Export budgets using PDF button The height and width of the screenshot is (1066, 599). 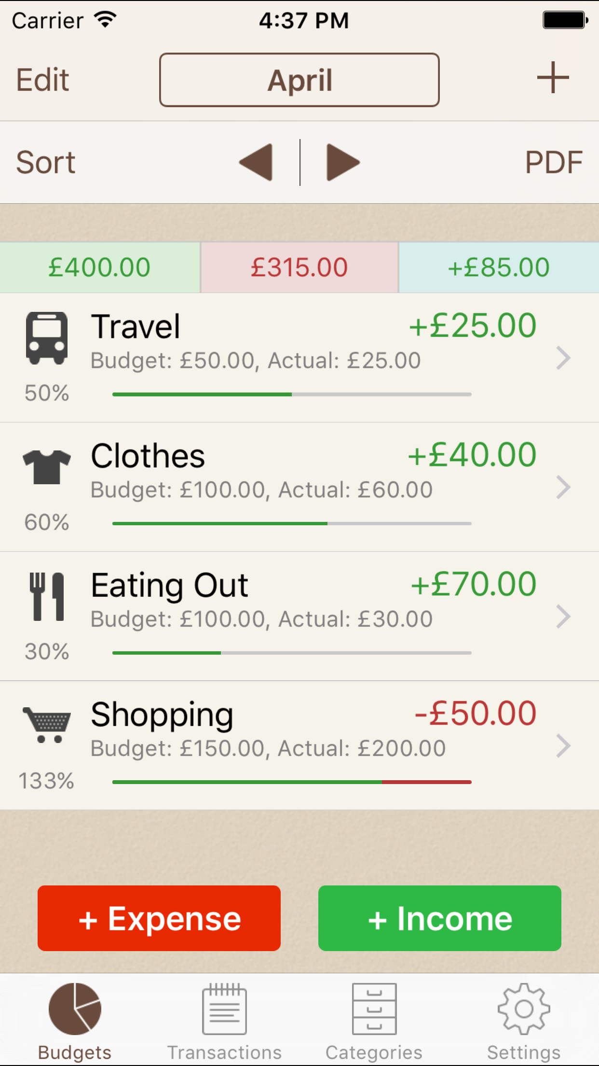click(554, 162)
